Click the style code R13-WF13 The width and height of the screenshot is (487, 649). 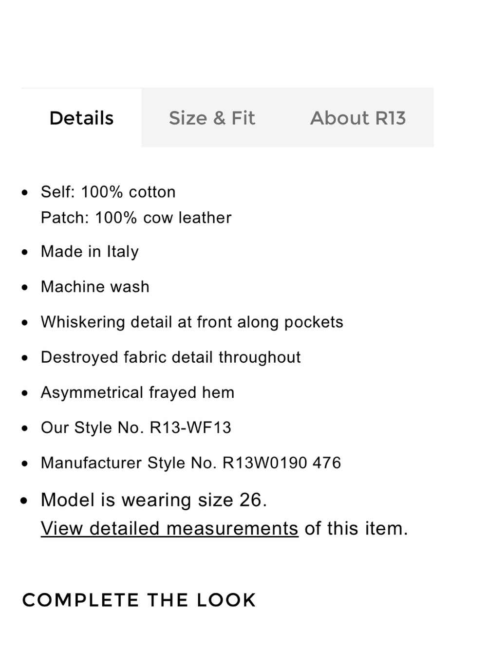click(190, 427)
